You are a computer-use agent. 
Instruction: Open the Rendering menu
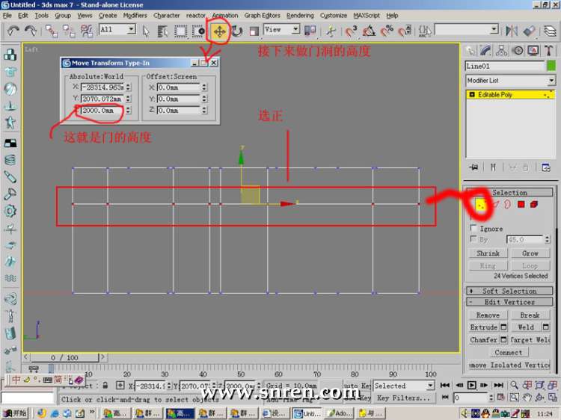tap(300, 15)
